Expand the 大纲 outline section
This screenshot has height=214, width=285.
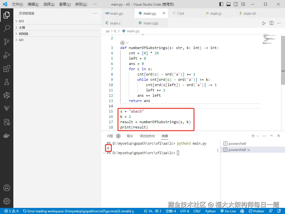pyautogui.click(x=57, y=28)
